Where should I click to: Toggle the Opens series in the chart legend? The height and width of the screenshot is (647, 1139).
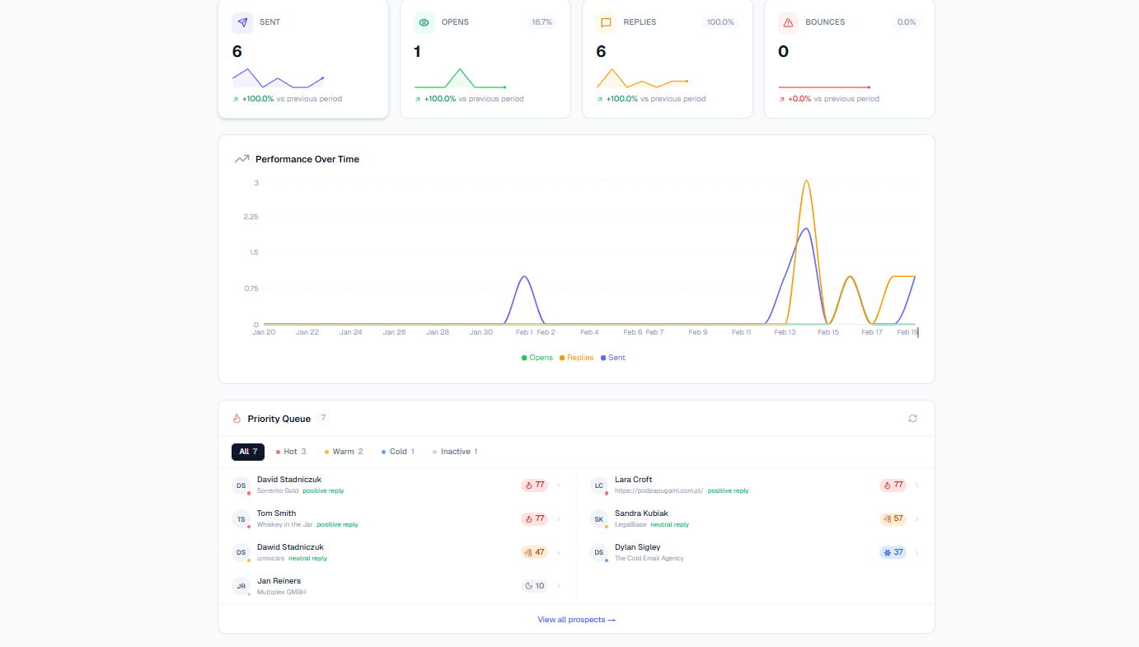click(x=537, y=357)
